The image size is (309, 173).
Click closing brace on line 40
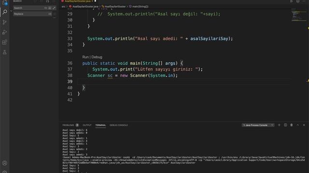click(x=84, y=87)
